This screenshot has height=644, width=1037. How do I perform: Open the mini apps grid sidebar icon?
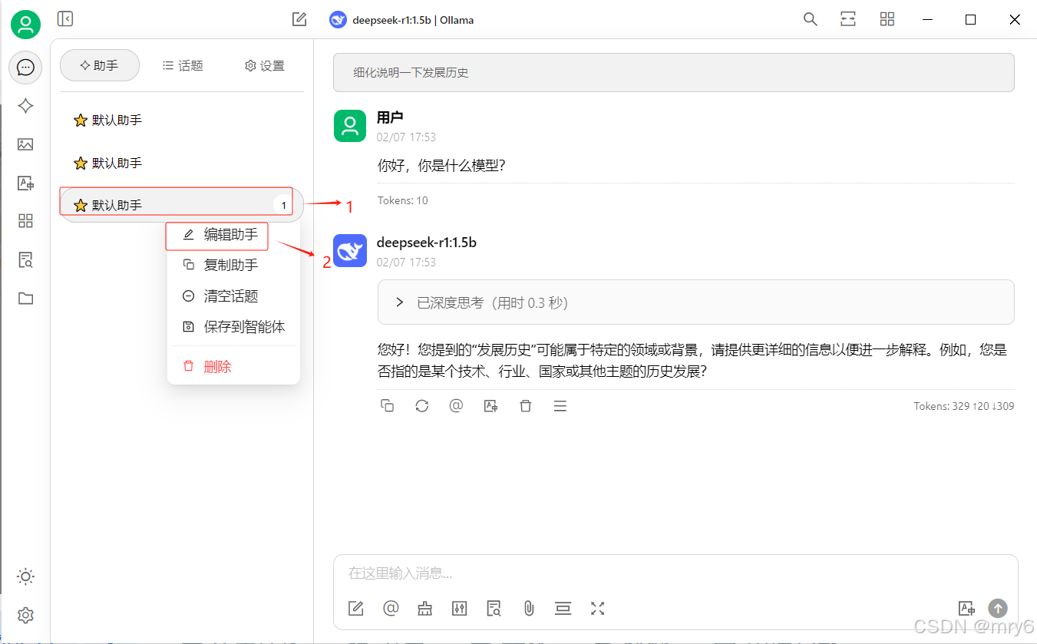(x=25, y=221)
